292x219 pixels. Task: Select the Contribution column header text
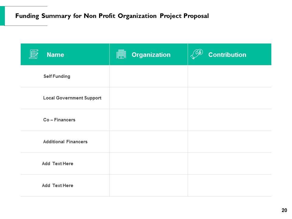coord(227,55)
